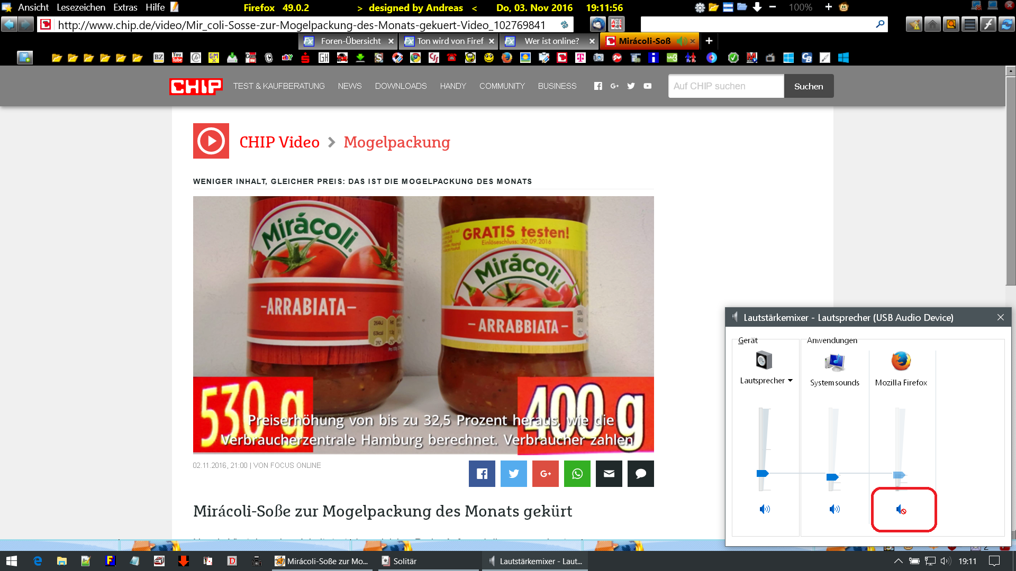Click the CHIP Video play icon
1016x571 pixels.
tap(211, 141)
